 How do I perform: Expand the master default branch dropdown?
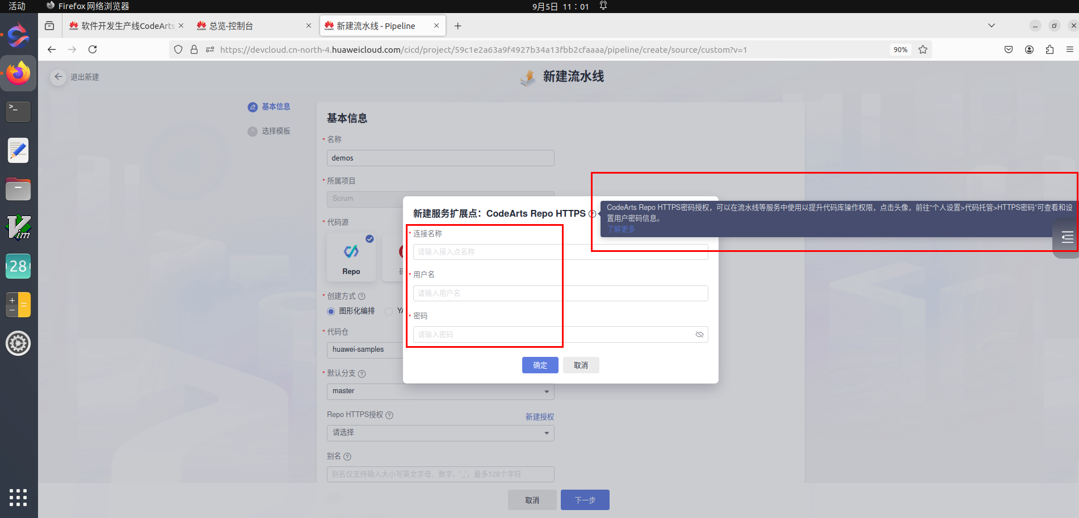(x=440, y=391)
